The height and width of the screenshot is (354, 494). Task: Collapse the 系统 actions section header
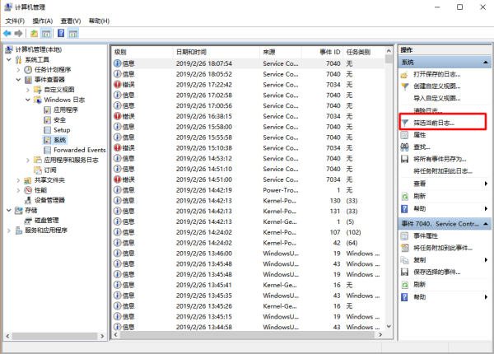(x=486, y=63)
